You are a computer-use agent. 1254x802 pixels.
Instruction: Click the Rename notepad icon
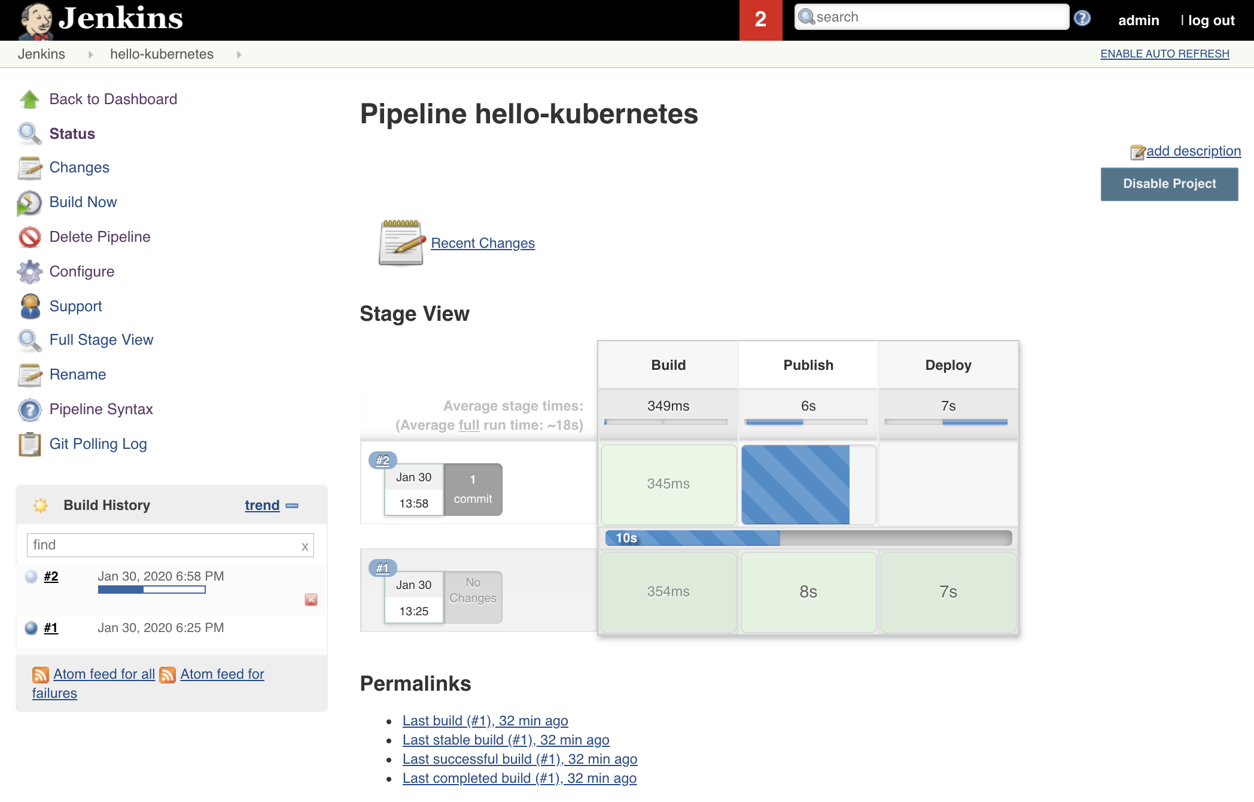pos(29,375)
